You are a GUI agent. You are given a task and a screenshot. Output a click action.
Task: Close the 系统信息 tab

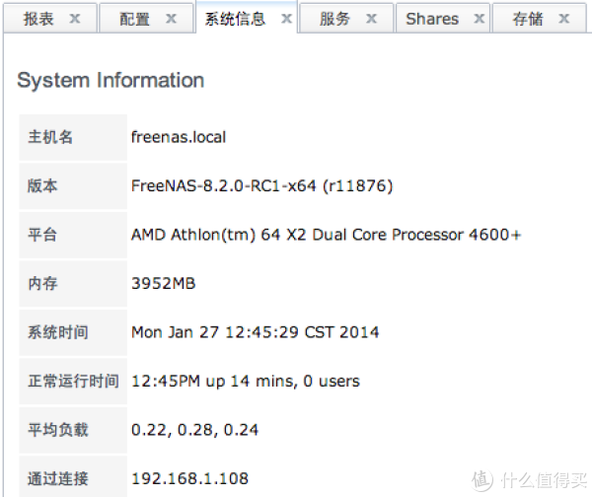(286, 19)
